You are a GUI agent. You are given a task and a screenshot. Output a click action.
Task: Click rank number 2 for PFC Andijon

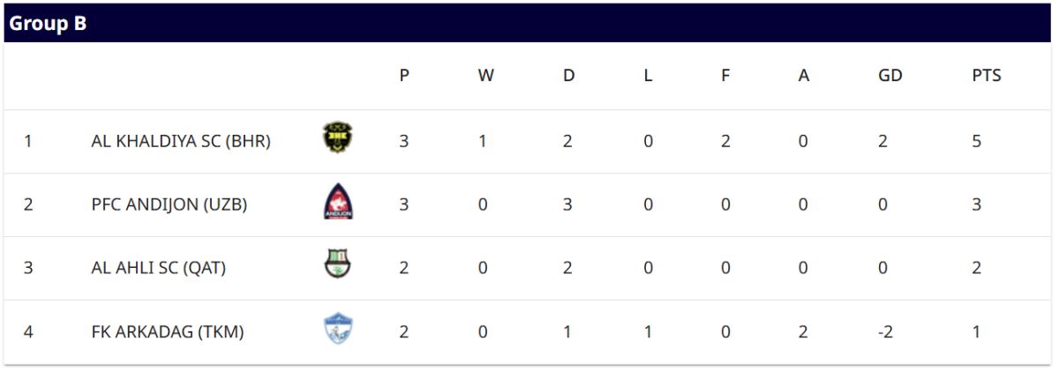click(x=28, y=204)
